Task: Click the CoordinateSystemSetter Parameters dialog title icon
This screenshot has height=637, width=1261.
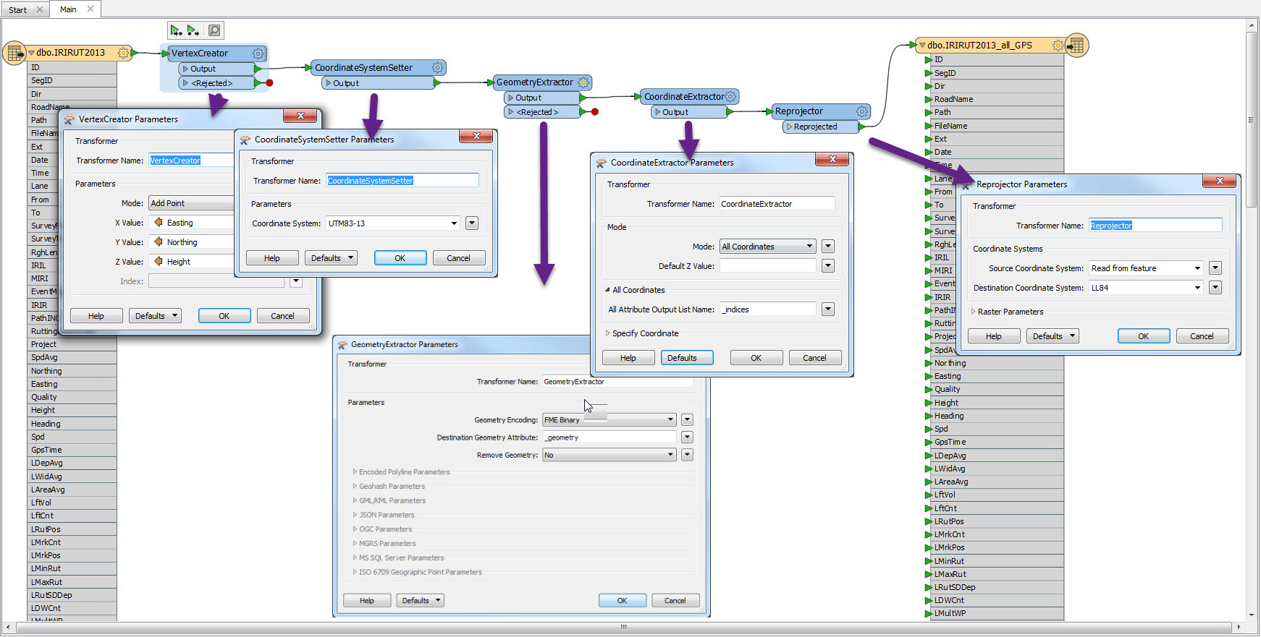Action: [x=245, y=140]
